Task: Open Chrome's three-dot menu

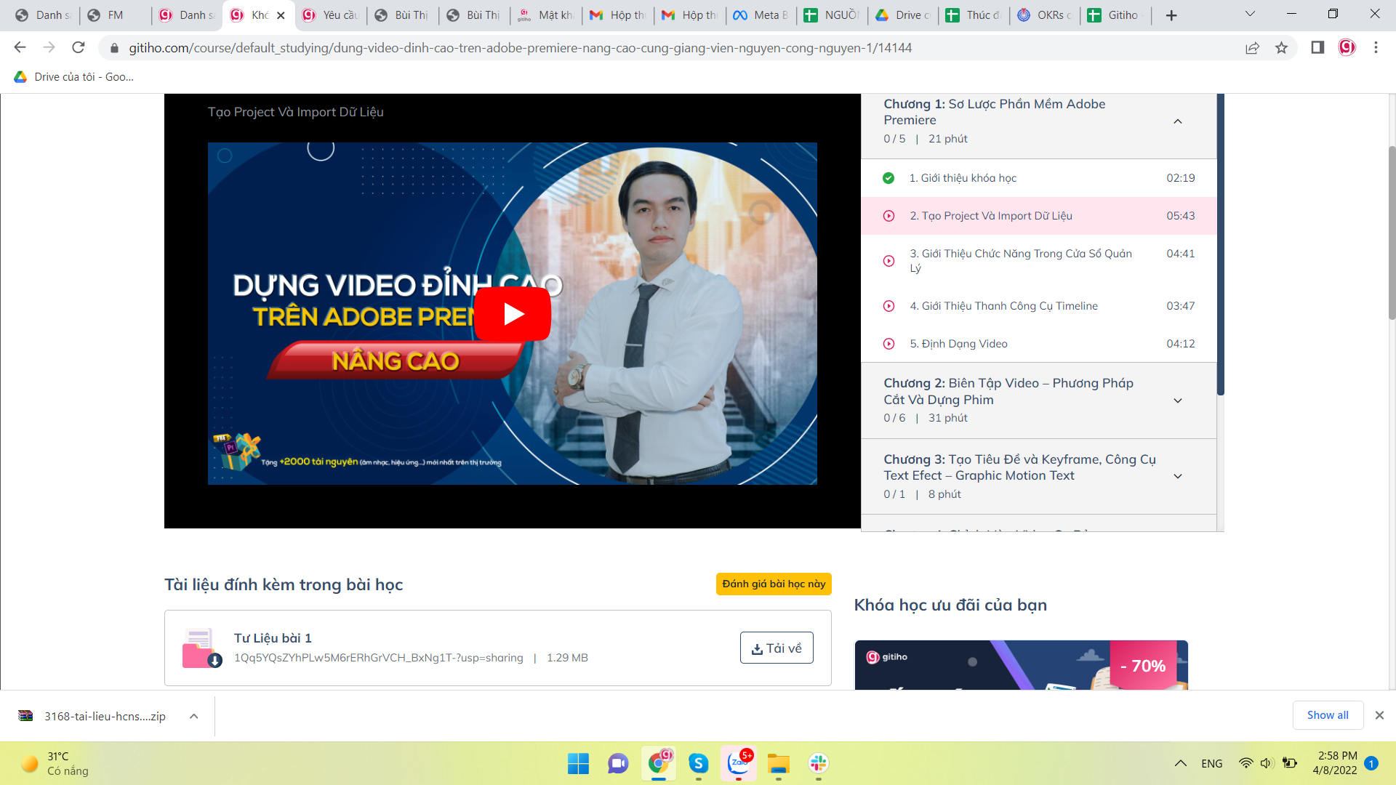Action: point(1376,47)
